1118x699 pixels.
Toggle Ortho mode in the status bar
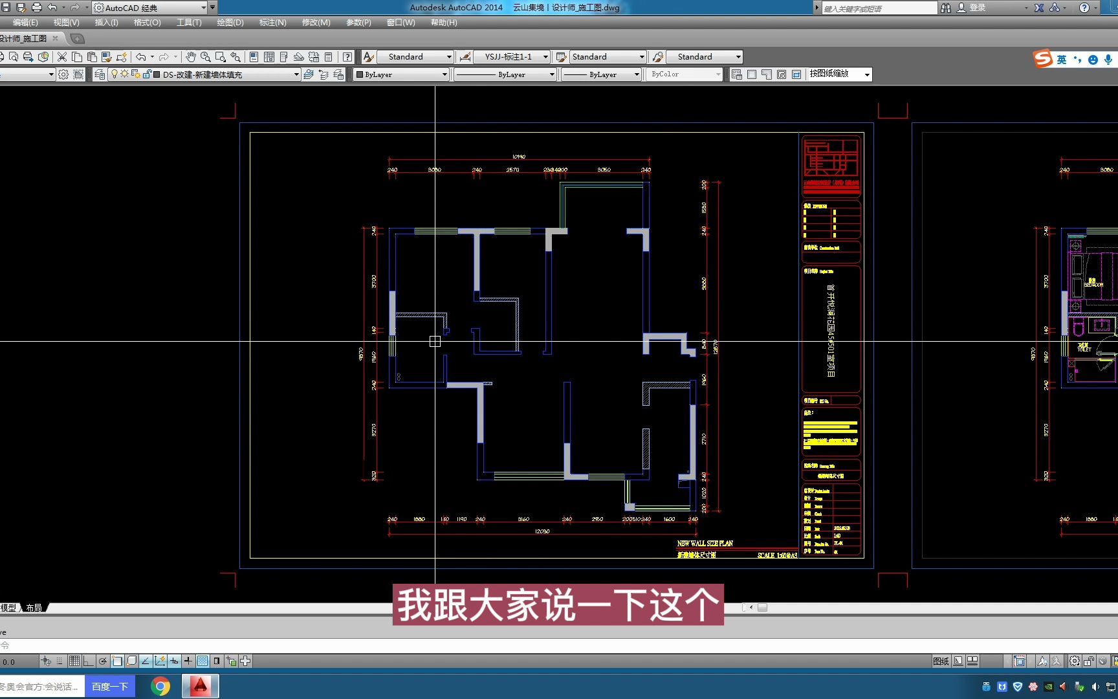point(88,661)
